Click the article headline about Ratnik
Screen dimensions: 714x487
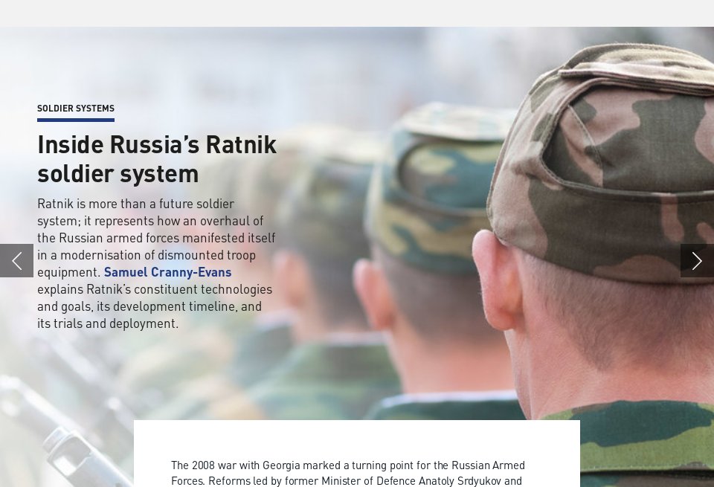tap(156, 158)
